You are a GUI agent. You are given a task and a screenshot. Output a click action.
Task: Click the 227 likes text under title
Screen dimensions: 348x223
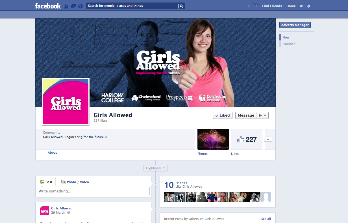click(x=100, y=121)
